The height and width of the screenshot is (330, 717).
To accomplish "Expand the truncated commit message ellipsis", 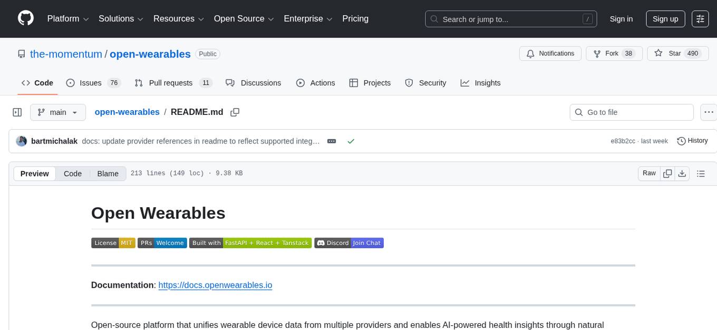I will [x=332, y=141].
